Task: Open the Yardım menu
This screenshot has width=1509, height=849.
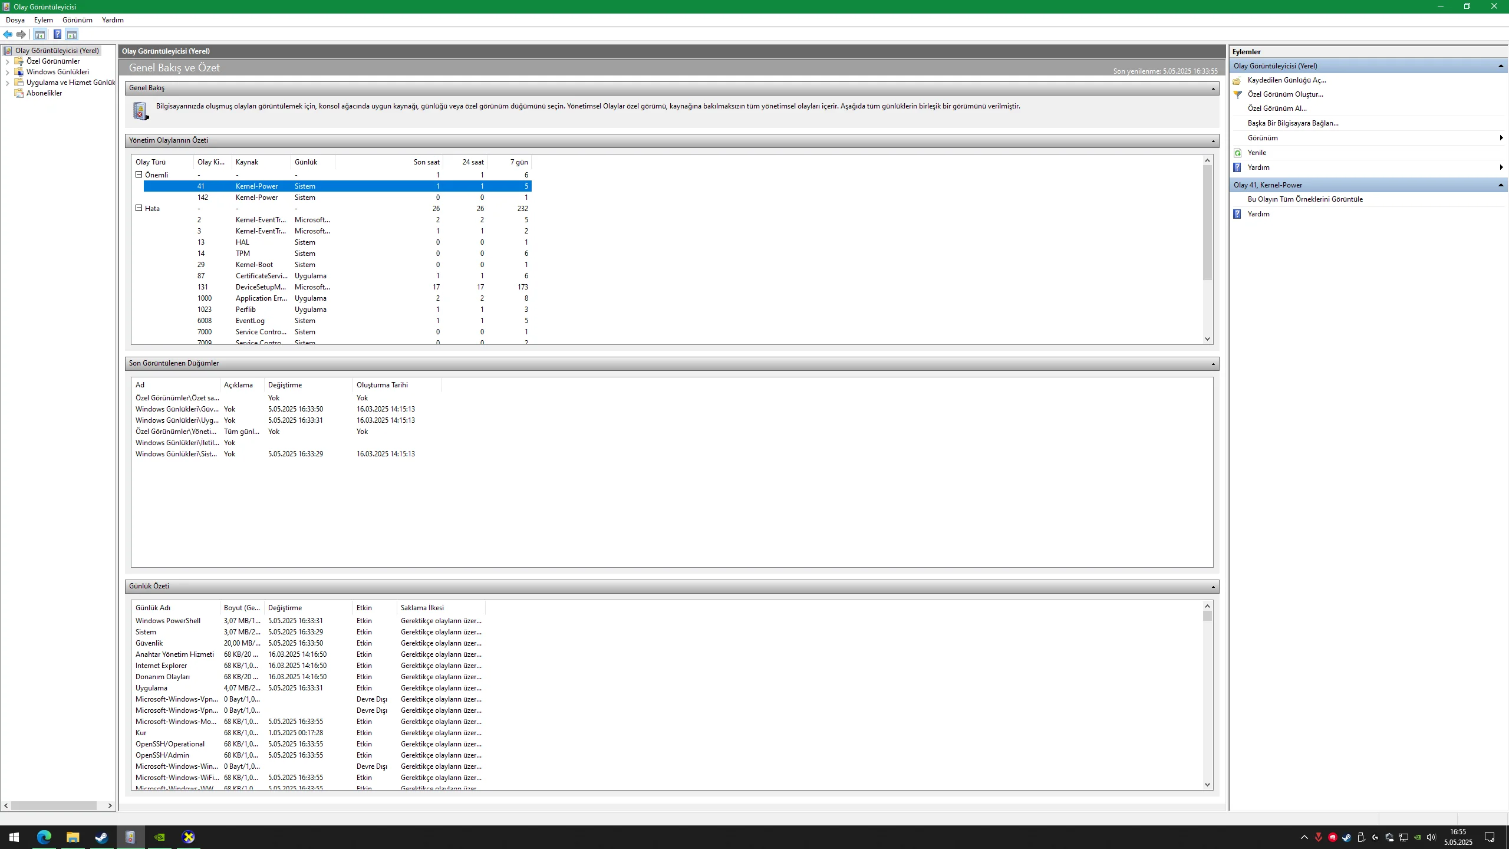Action: coord(113,20)
